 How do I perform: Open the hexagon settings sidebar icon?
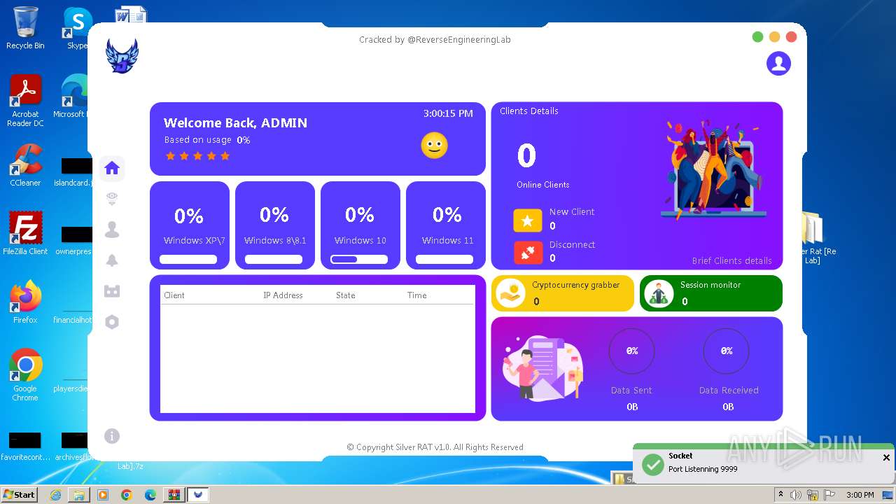click(x=112, y=322)
